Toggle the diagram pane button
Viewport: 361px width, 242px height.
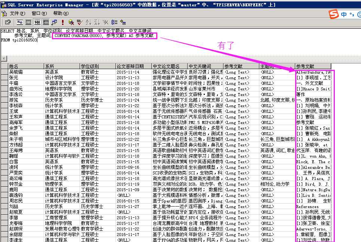click(x=19, y=22)
